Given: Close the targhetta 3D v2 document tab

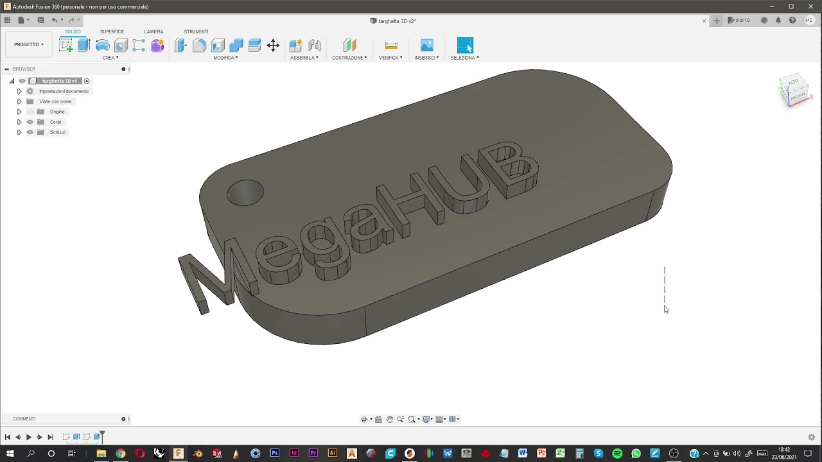Looking at the screenshot, I should coord(704,21).
